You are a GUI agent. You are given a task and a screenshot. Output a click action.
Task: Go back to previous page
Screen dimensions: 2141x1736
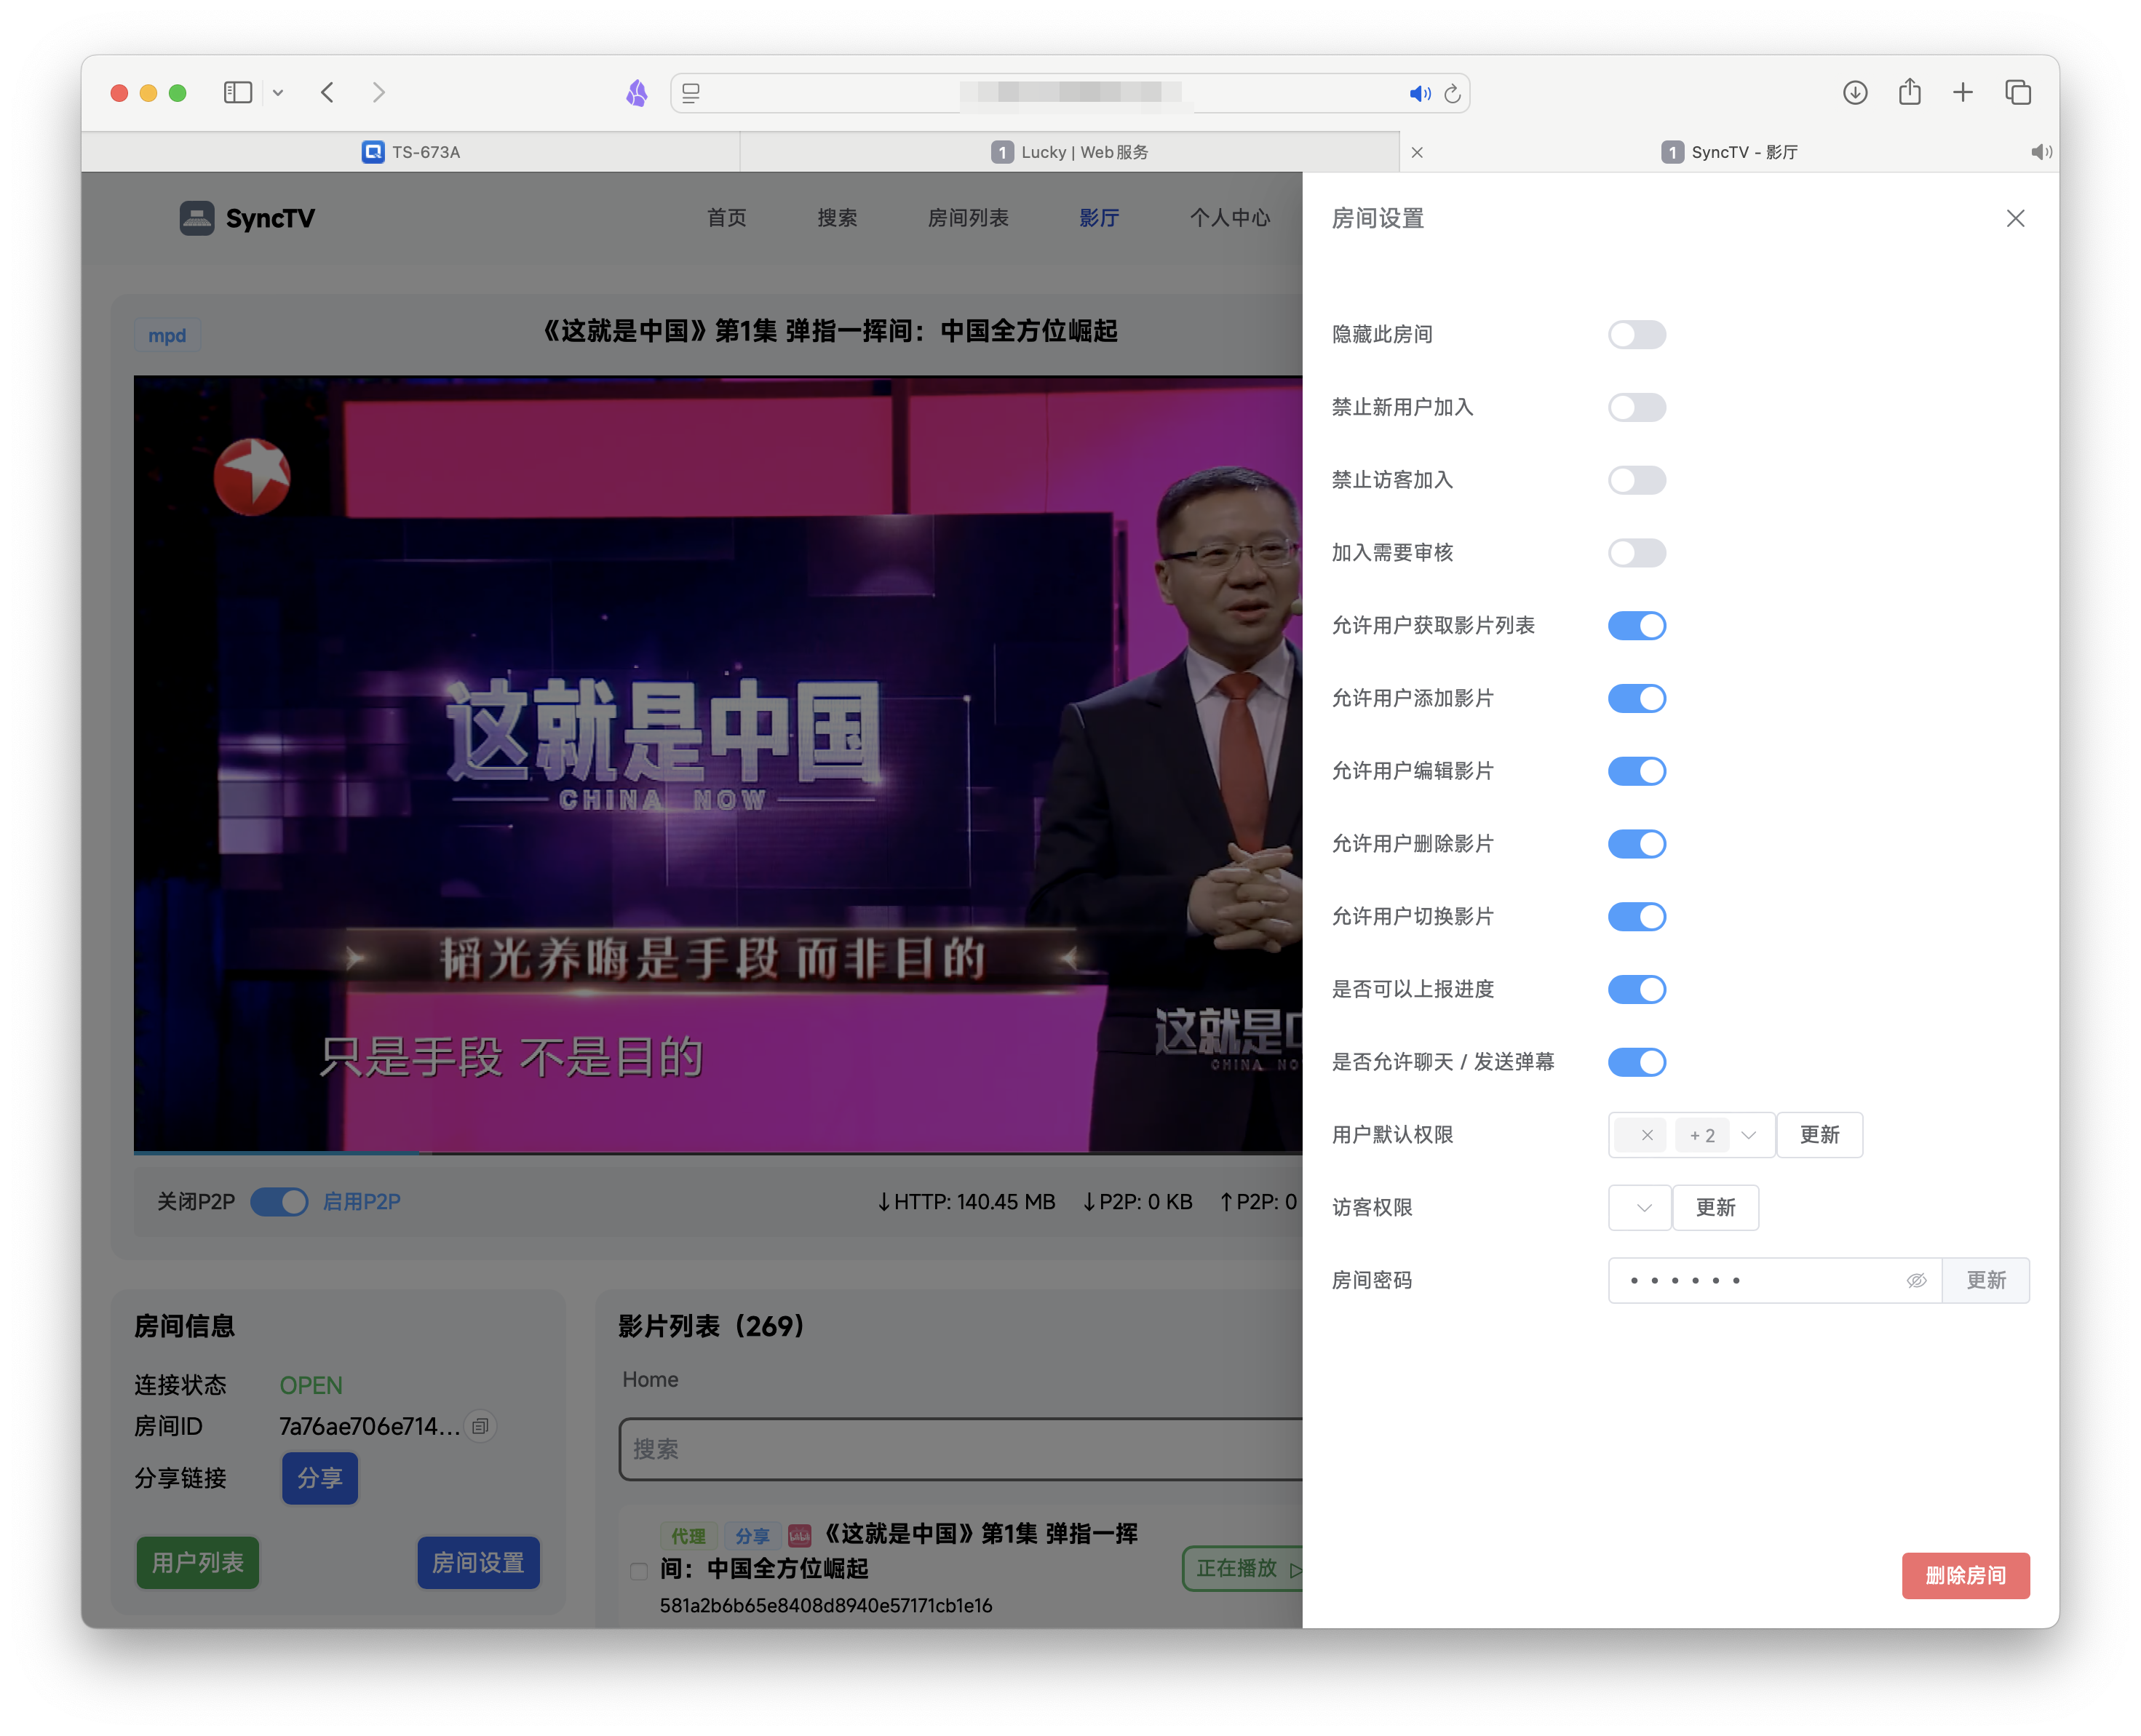click(327, 93)
